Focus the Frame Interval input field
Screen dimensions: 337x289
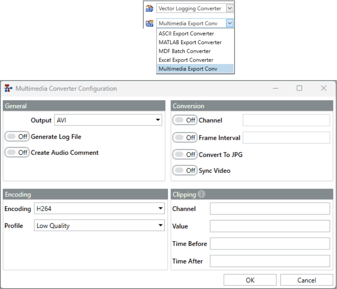286,137
